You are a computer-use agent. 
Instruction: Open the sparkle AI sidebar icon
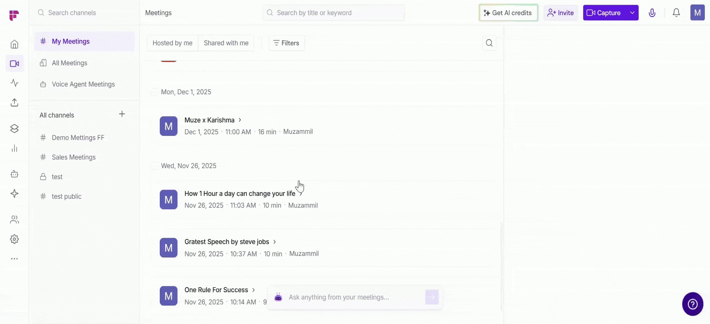click(14, 194)
